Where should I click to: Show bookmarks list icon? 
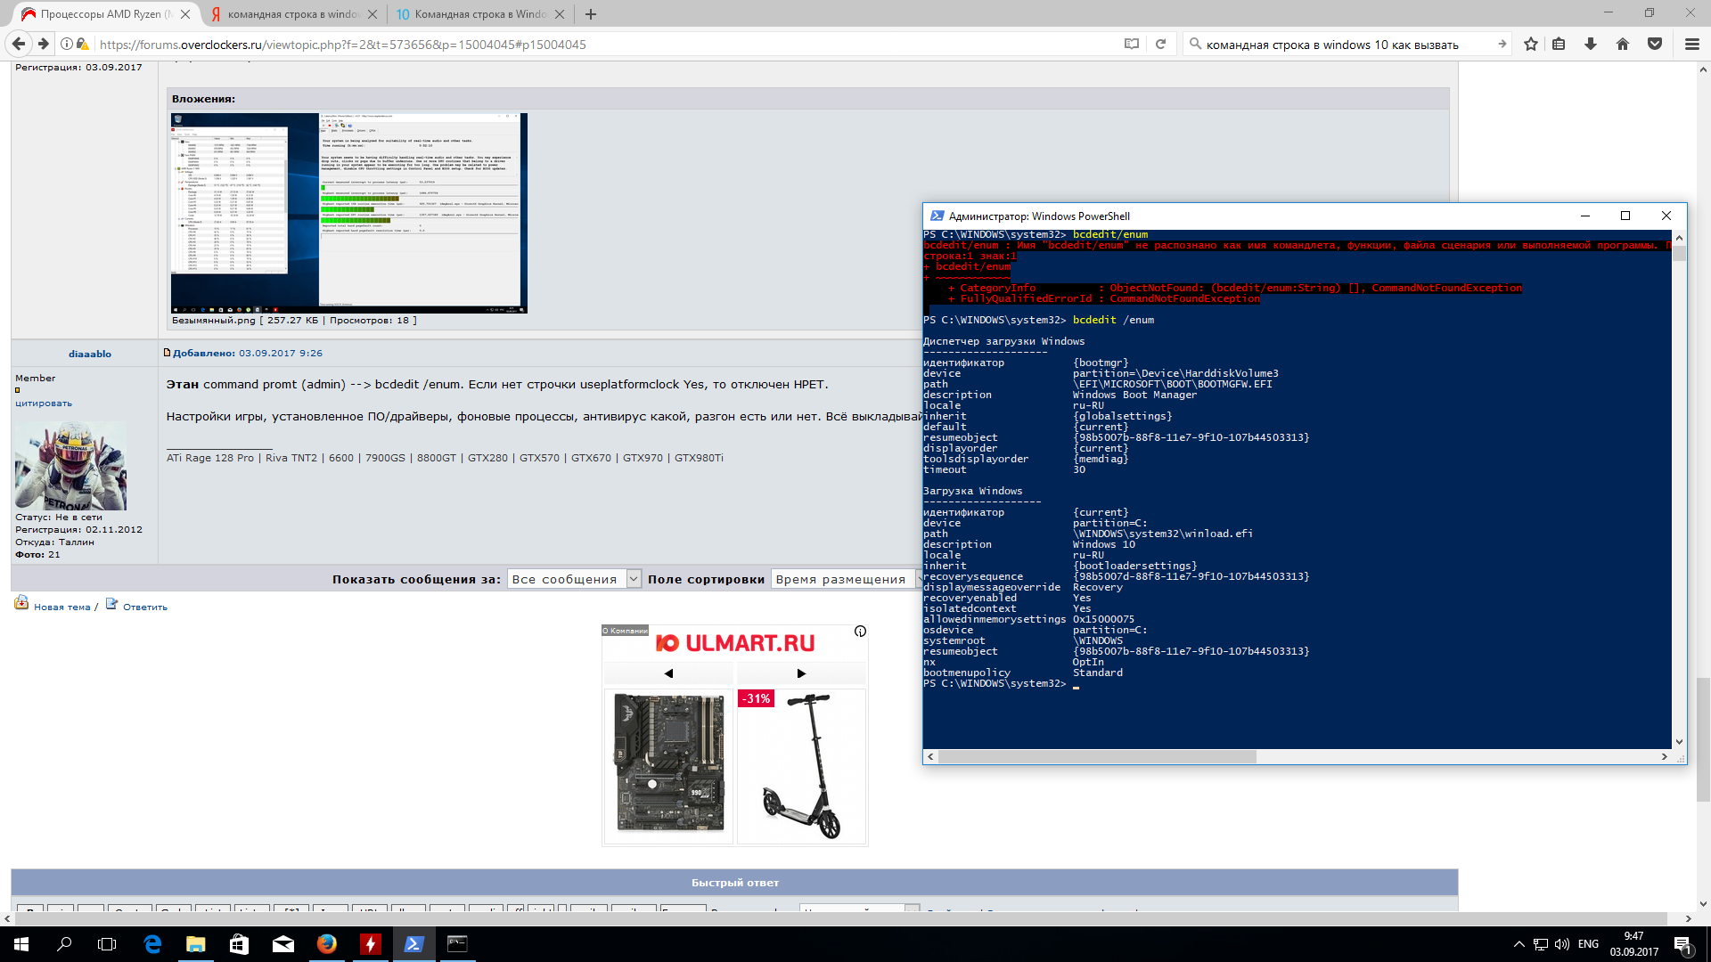pyautogui.click(x=1559, y=44)
